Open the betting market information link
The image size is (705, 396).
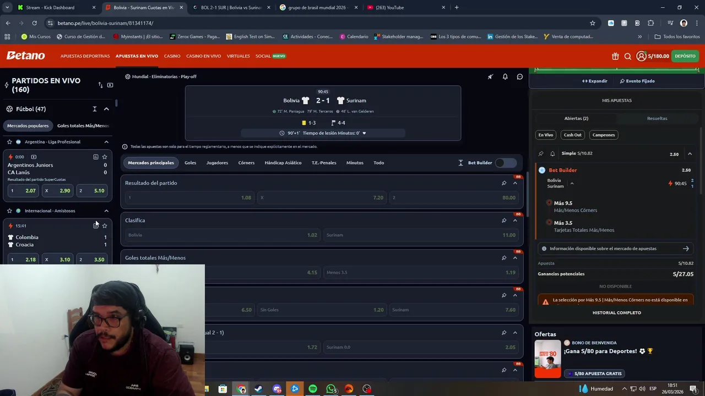[616, 249]
